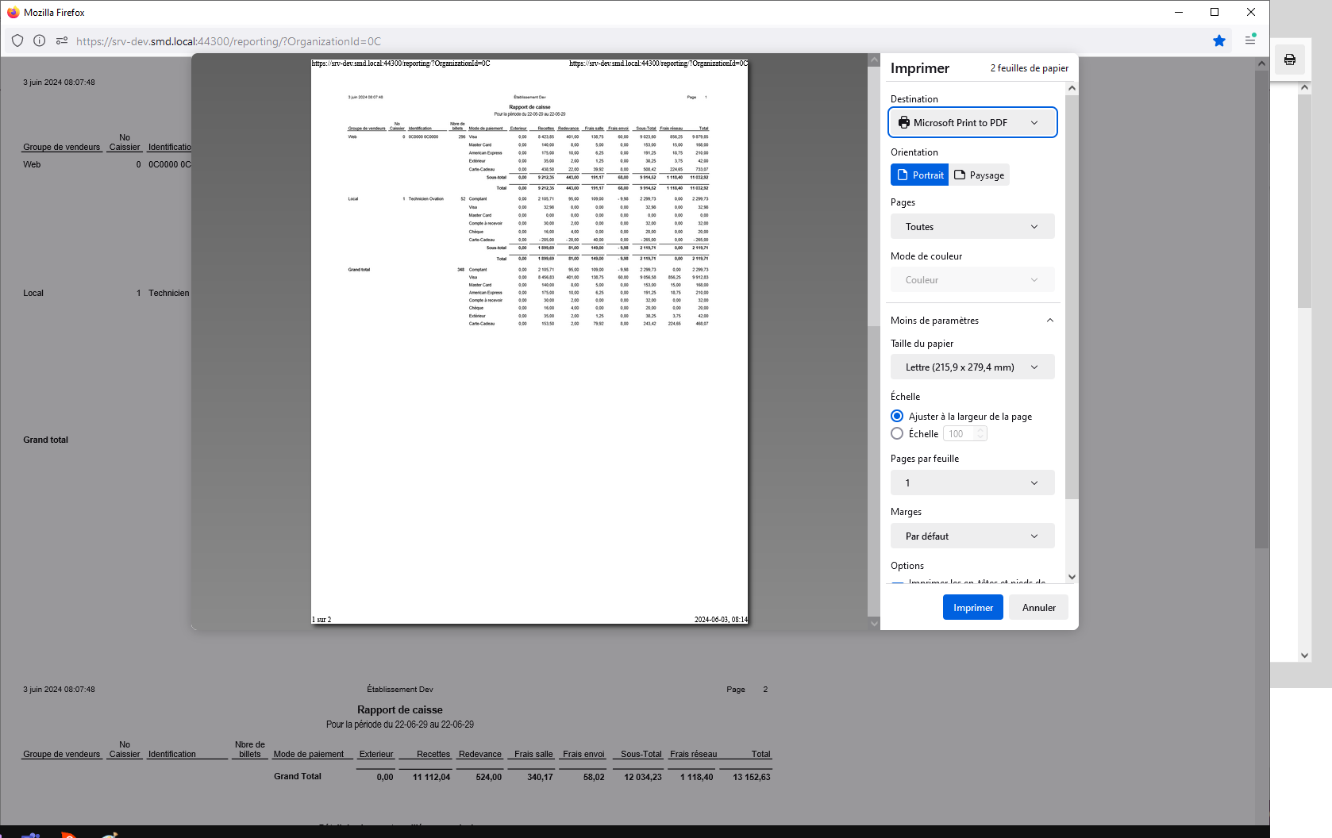Click the Firefox logo in title bar
Image resolution: width=1332 pixels, height=838 pixels.
(13, 12)
